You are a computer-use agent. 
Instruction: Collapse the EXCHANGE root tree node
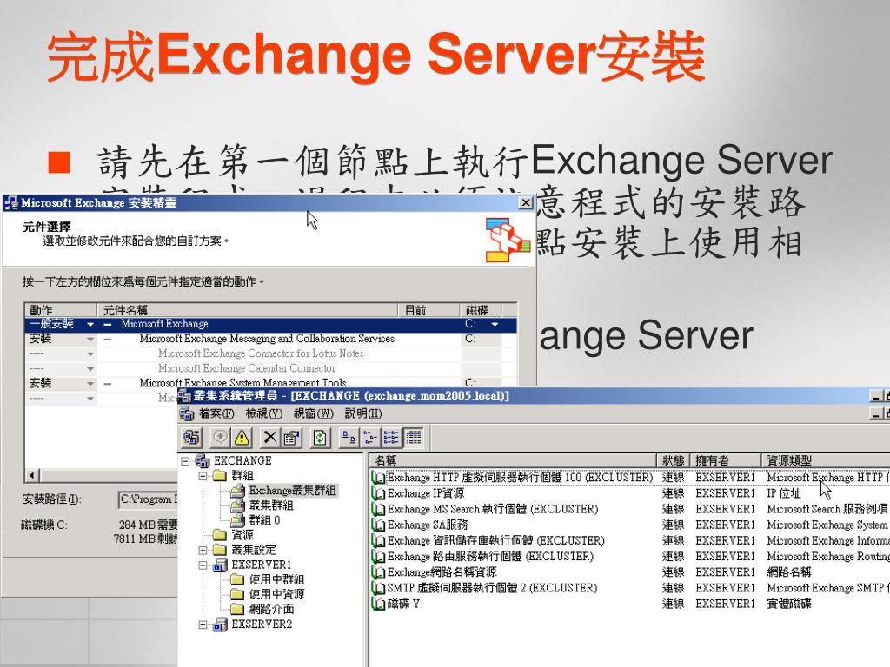pos(185,461)
